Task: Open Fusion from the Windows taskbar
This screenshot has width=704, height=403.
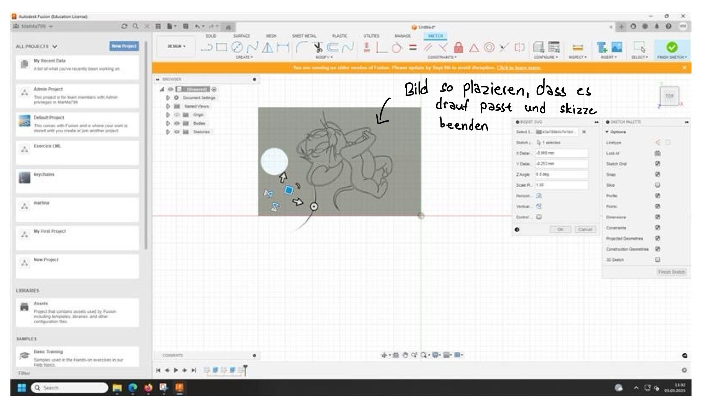Action: 179,388
